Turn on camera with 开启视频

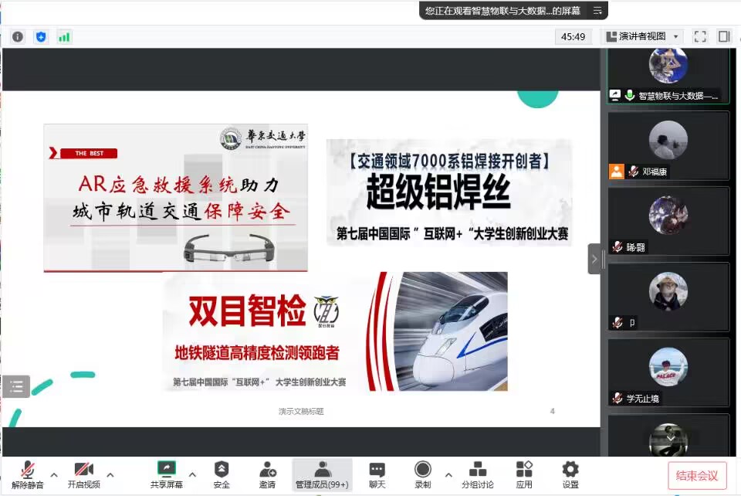click(83, 470)
